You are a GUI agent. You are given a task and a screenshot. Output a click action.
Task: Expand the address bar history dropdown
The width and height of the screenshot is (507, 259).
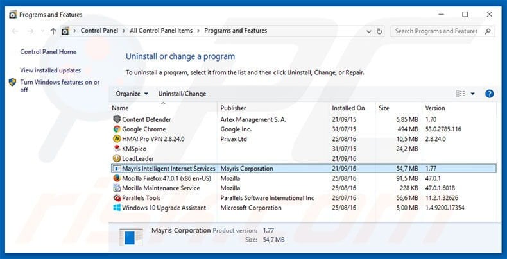coord(369,31)
